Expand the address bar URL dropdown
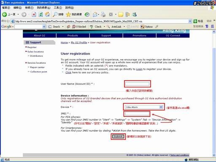 coord(190,21)
